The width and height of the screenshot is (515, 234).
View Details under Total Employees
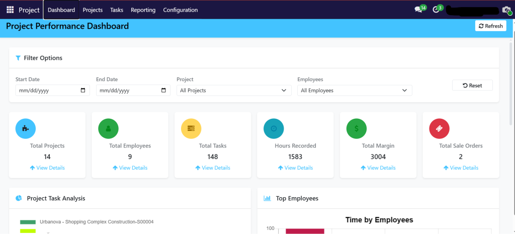(130, 168)
